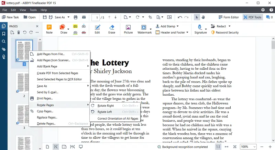Click the Redo arrow icon
Screen dimensions: 275x150
(186, 17)
